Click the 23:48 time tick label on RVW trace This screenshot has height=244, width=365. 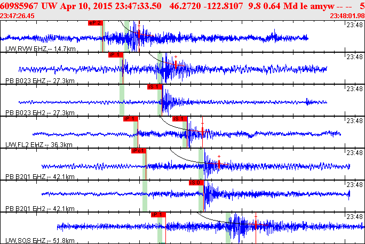click(x=354, y=25)
